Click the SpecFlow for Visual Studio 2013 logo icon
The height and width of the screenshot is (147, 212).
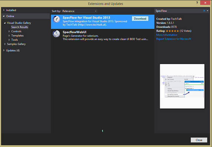[x=56, y=19]
